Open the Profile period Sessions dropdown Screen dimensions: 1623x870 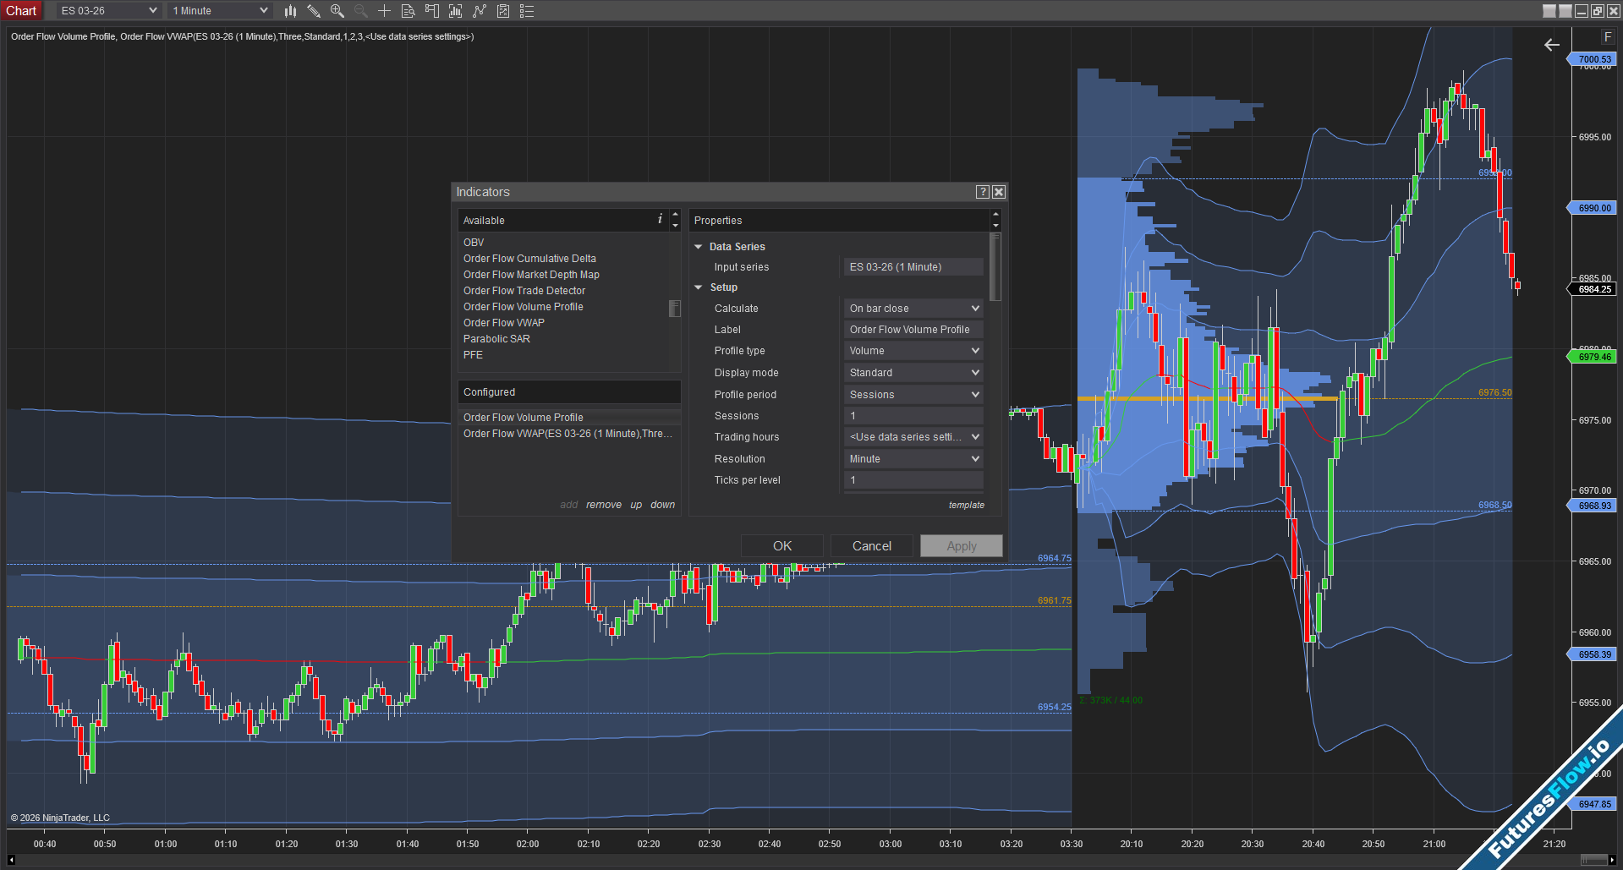(x=913, y=395)
